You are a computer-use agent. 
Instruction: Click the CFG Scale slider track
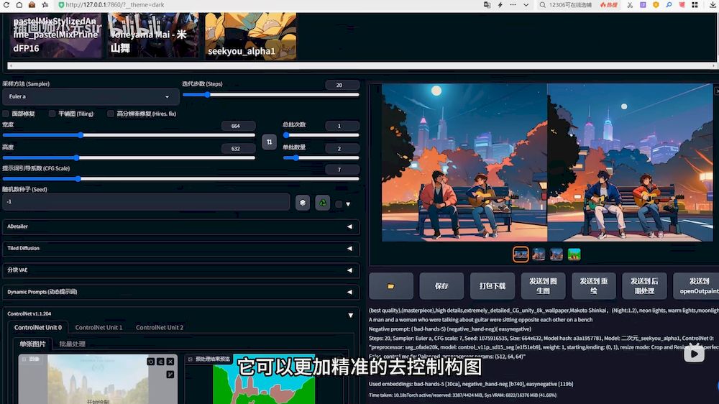[x=180, y=178]
